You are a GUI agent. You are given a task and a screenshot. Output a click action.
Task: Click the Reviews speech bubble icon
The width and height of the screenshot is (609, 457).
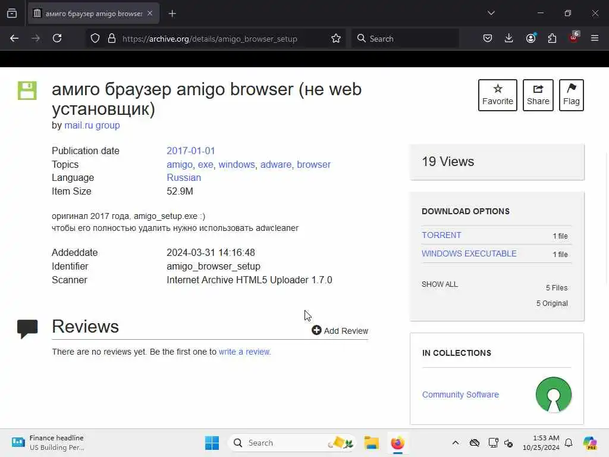27,328
